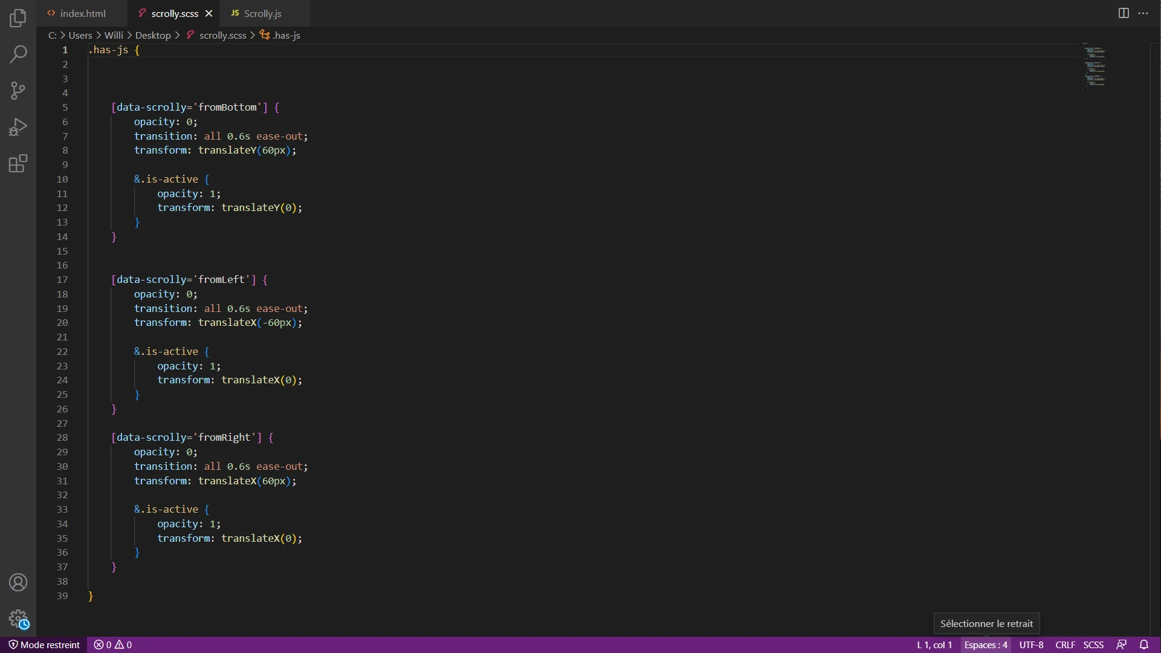Open the errors and warnings problems indicator
The height and width of the screenshot is (653, 1161).
(x=113, y=645)
